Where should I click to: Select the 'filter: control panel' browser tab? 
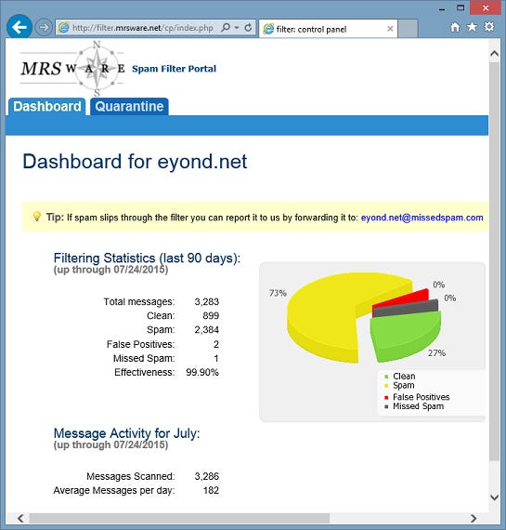[328, 29]
